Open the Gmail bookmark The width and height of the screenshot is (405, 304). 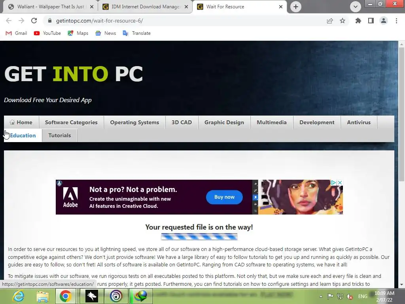(x=16, y=33)
